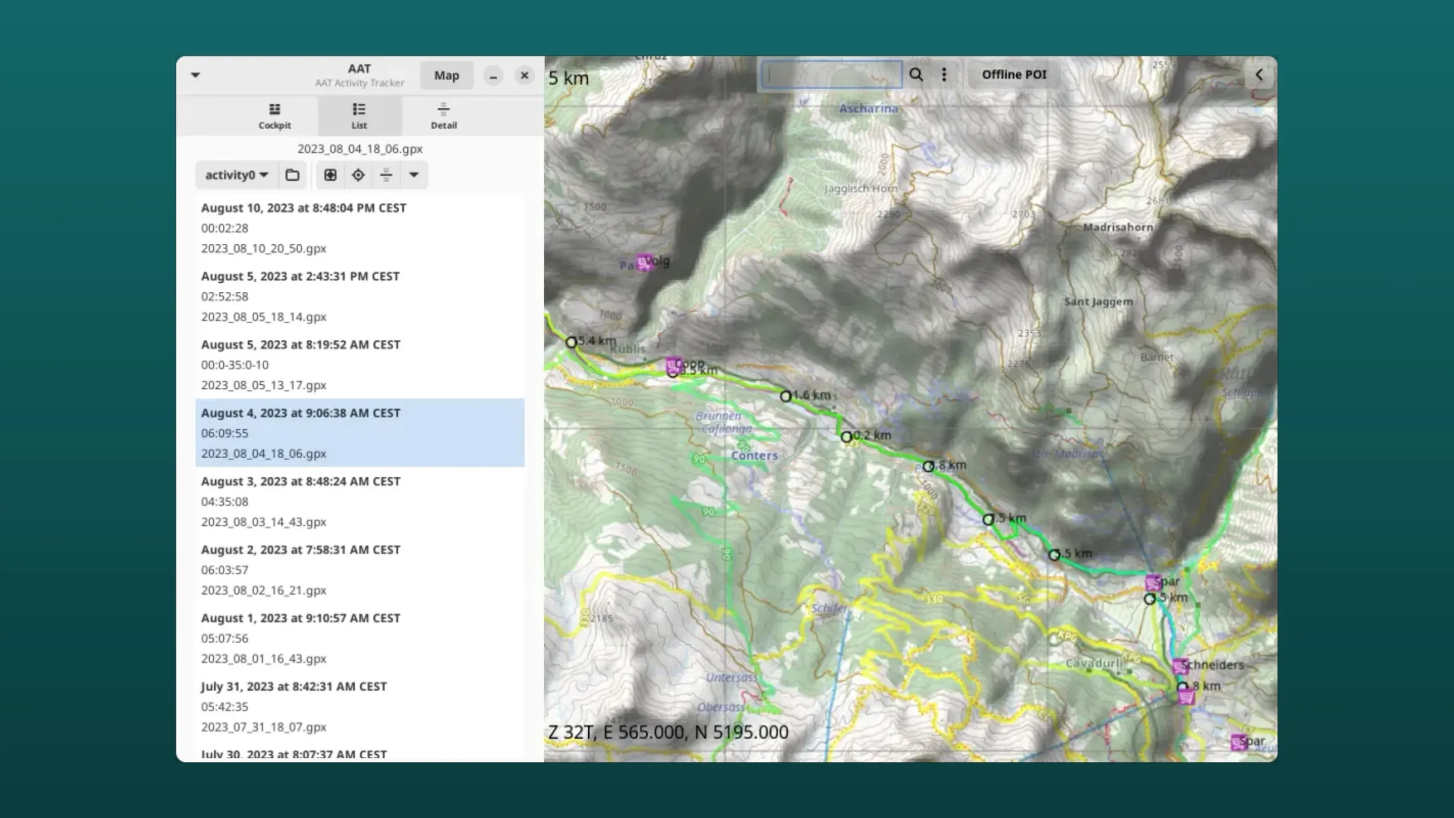Click the map search input field
The height and width of the screenshot is (818, 1454).
[832, 75]
